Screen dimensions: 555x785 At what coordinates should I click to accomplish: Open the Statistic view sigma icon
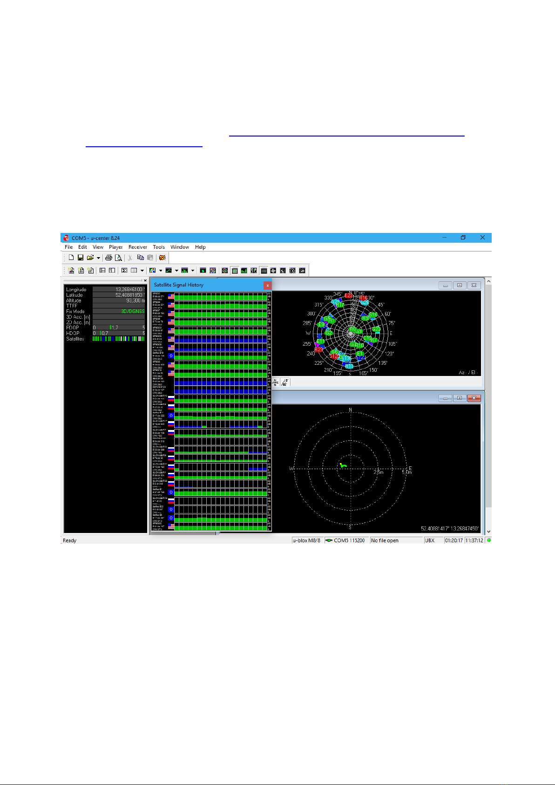tap(124, 270)
